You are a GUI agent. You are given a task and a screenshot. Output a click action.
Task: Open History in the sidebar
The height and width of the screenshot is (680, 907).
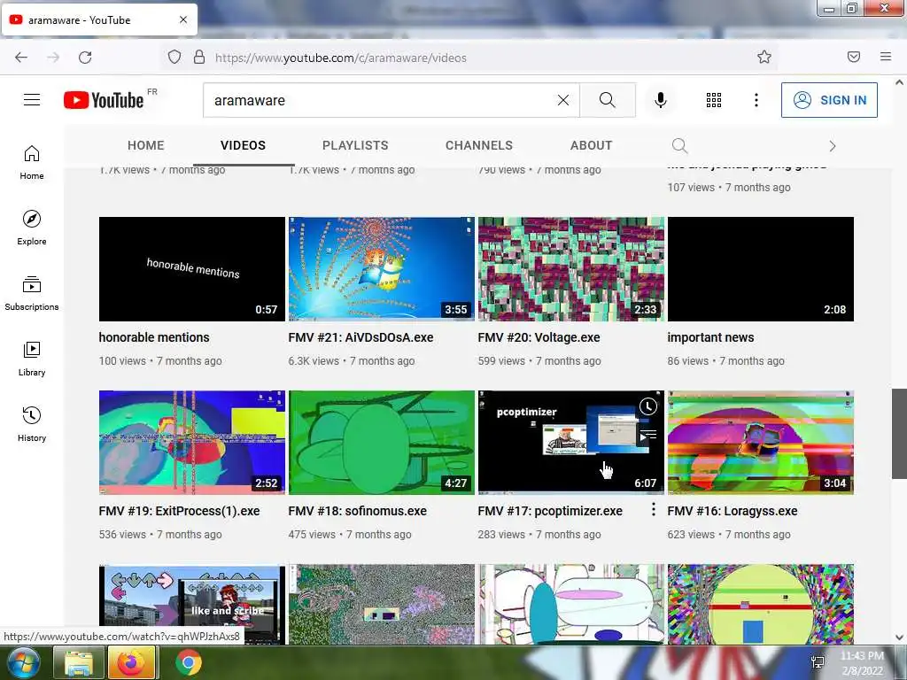click(32, 424)
